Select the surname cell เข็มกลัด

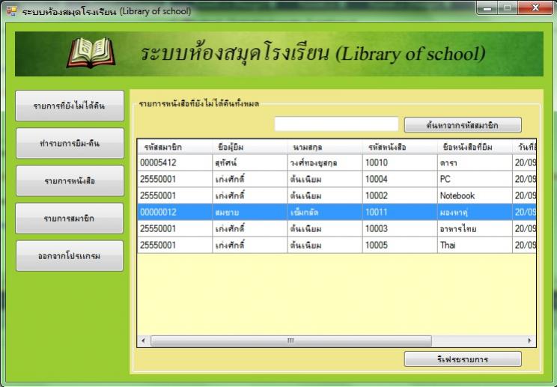pyautogui.click(x=325, y=213)
